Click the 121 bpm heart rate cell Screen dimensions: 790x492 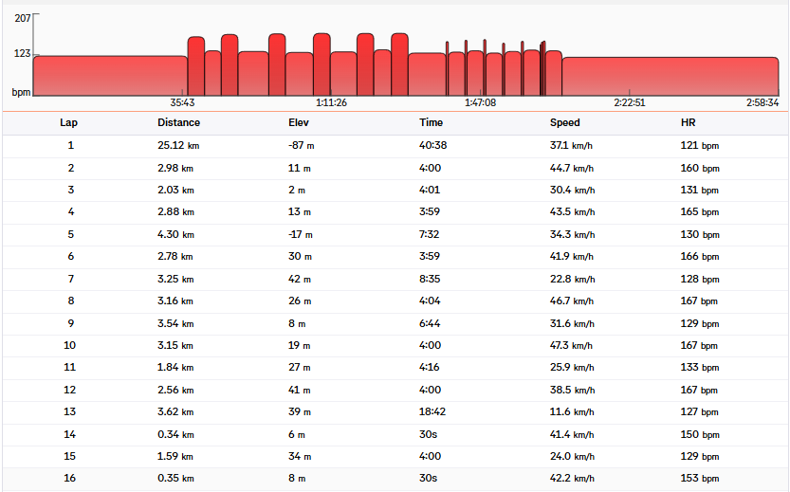pos(700,146)
